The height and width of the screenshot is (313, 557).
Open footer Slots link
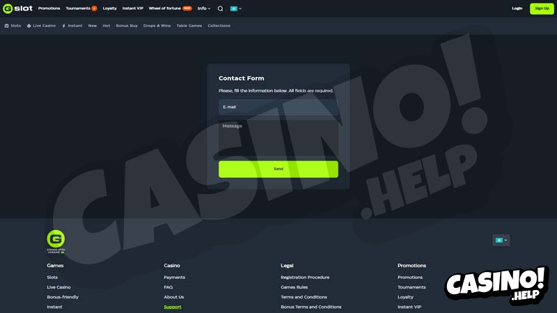tap(52, 277)
